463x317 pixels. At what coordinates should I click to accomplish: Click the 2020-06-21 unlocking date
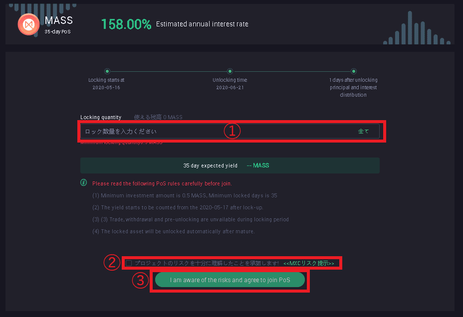230,88
